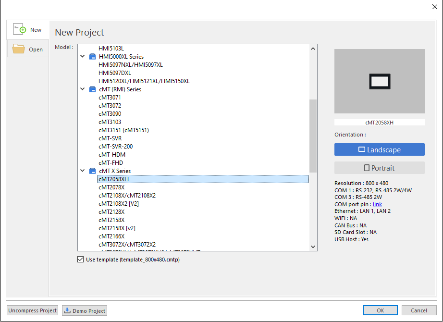Click the Uncompress Project button

pyautogui.click(x=33, y=310)
